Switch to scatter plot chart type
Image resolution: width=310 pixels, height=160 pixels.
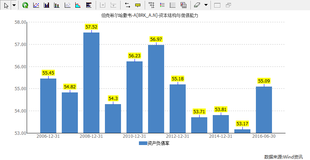pyautogui.click(x=68, y=5)
